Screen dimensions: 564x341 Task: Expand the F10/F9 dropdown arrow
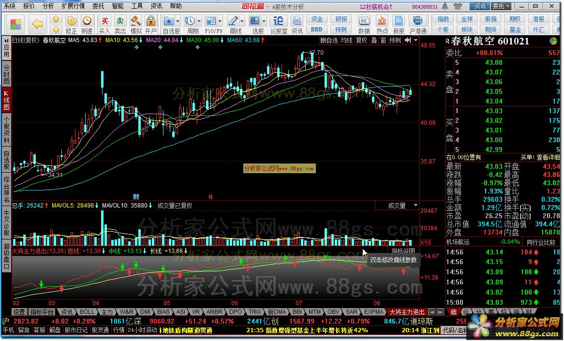point(220,21)
